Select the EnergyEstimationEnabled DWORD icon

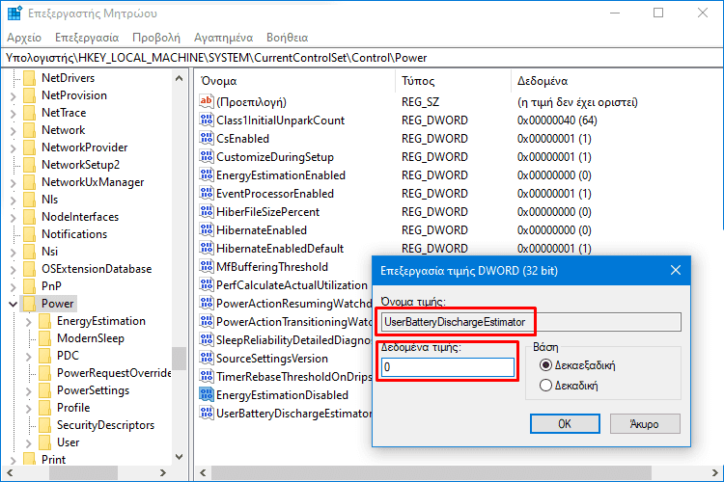207,175
